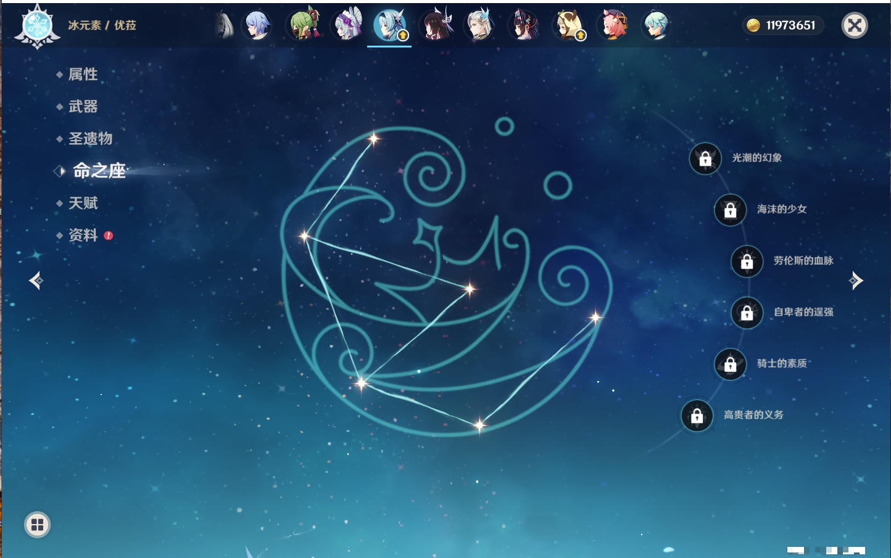The image size is (891, 558).
Task: Click the lock icon for 劳伦斯的血脉
Action: click(747, 261)
